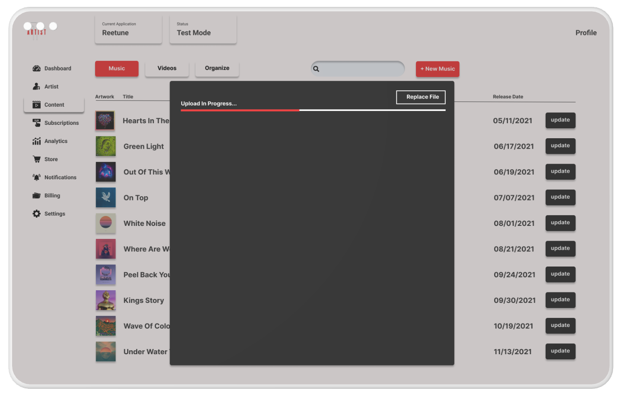623x400 pixels.
Task: Open the Status Test Mode selector
Action: (x=203, y=29)
